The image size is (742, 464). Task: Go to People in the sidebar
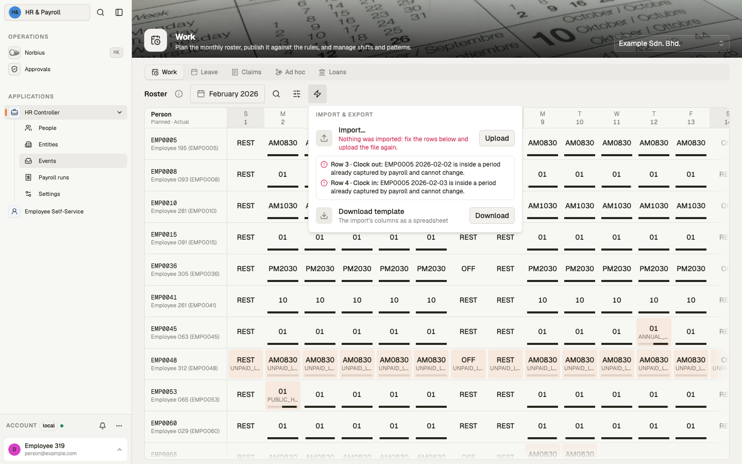pyautogui.click(x=73, y=128)
